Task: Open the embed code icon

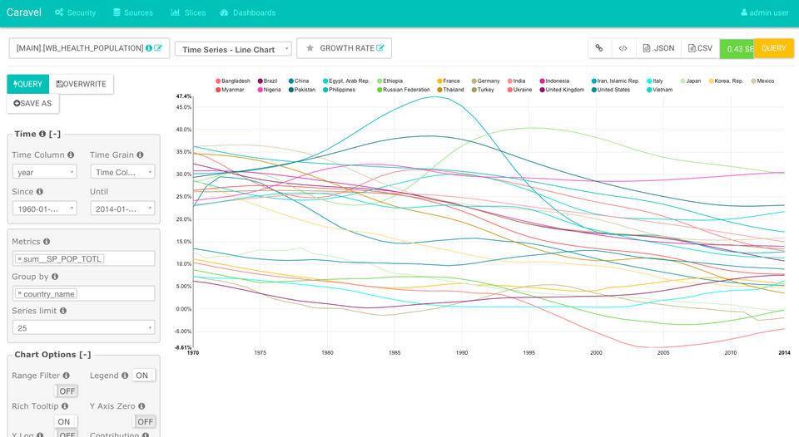Action: pyautogui.click(x=623, y=48)
